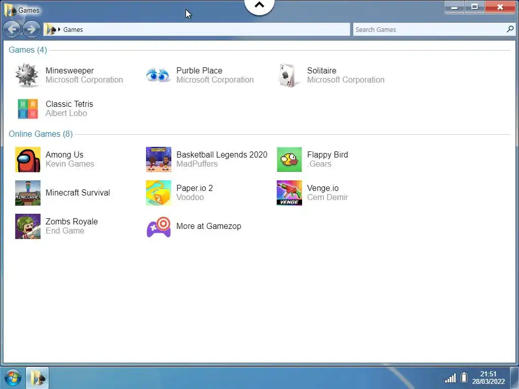519x389 pixels.
Task: Select the Purble Place label
Action: click(199, 71)
